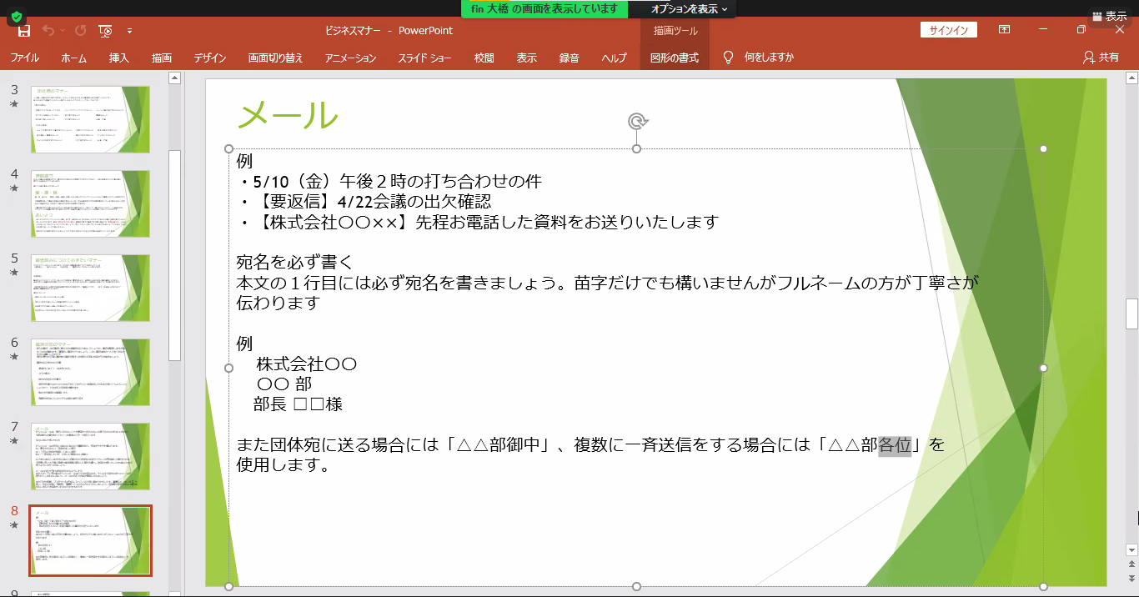Click animation star under slide 8 number
The height and width of the screenshot is (597, 1139).
tap(14, 525)
